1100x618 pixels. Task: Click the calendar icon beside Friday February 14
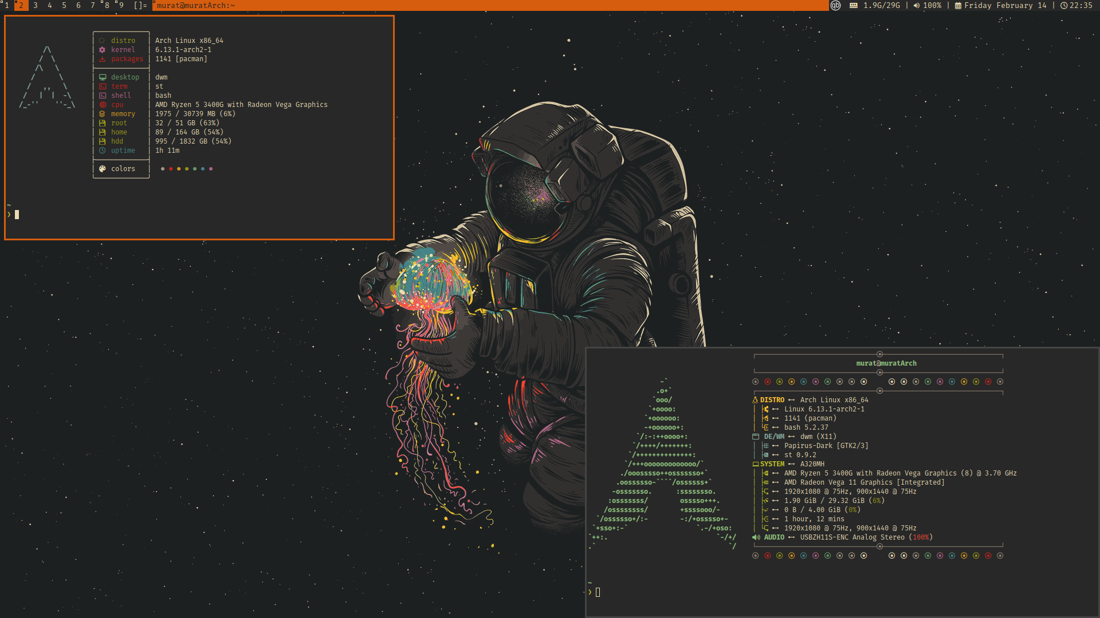tap(958, 5)
